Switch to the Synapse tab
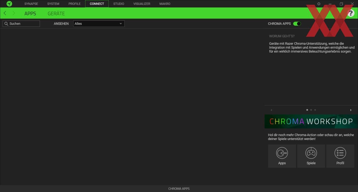The image size is (358, 192). pyautogui.click(x=31, y=4)
